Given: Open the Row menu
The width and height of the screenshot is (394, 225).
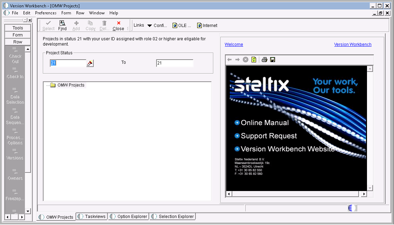Looking at the screenshot, I should click(x=80, y=13).
